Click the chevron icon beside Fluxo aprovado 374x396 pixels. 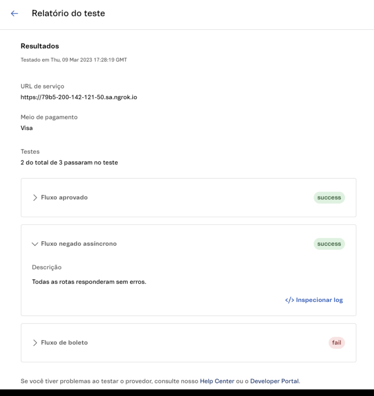[x=34, y=197]
